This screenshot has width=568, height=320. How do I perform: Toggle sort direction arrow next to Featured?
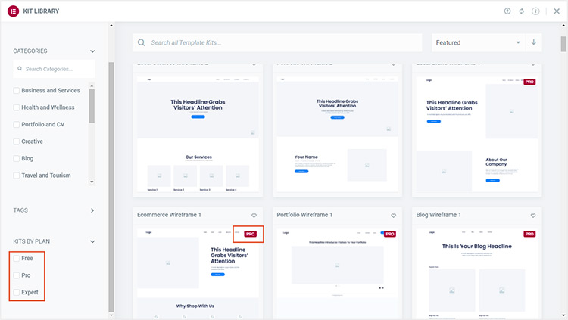(x=534, y=42)
